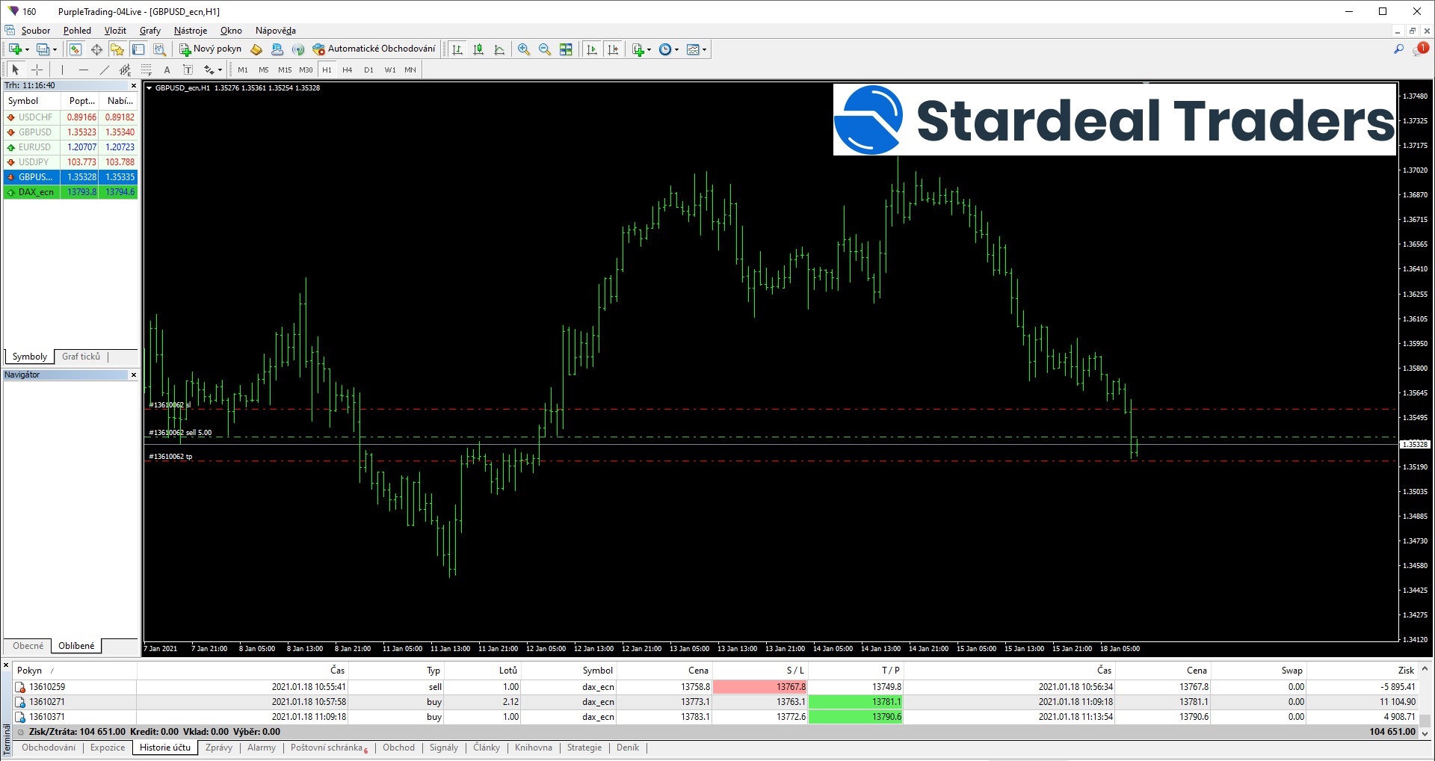This screenshot has width=1435, height=761.
Task: Open the tile windows icon
Action: 566,49
